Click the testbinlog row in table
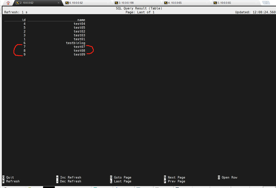The height and width of the screenshot is (188, 276). (x=75, y=43)
